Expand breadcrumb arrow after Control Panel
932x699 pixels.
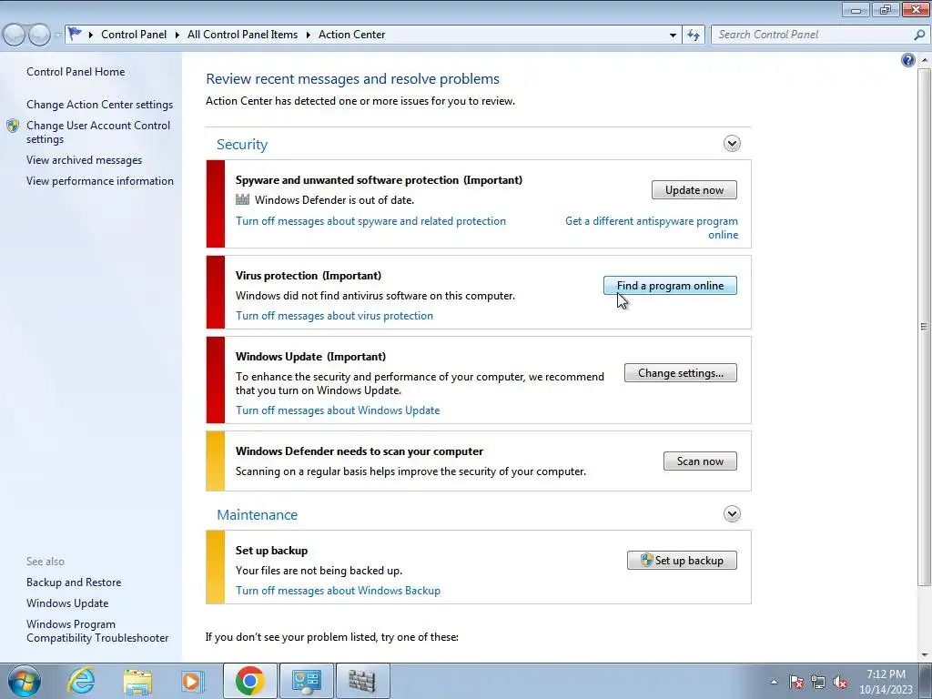177,35
